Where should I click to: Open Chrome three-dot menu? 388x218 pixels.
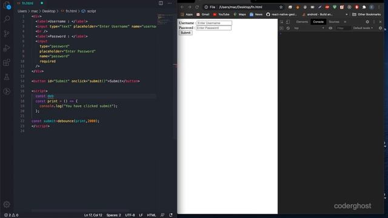379,7
